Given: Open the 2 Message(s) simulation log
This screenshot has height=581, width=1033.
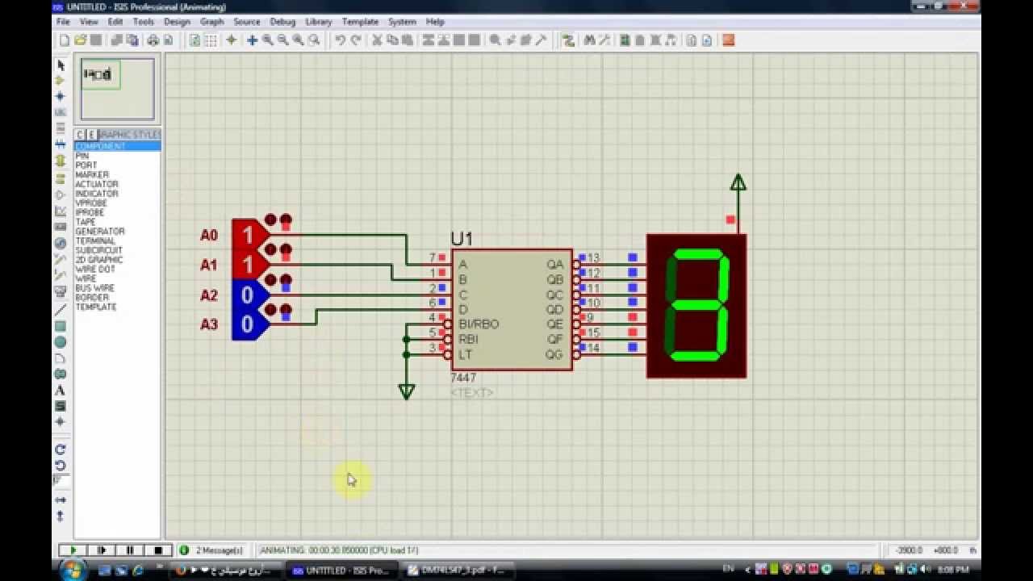Looking at the screenshot, I should [211, 550].
